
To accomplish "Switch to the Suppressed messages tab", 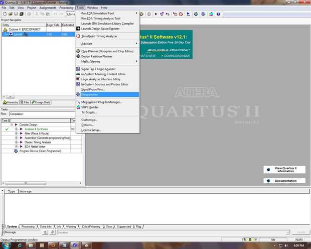I will pyautogui.click(x=124, y=226).
